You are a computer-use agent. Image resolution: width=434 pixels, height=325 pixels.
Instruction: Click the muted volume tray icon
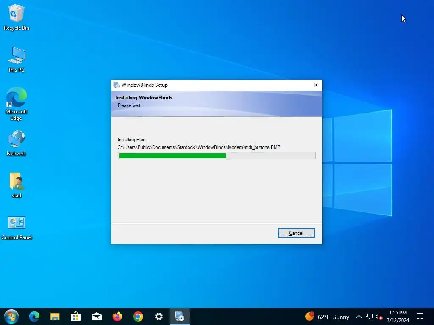(379, 317)
